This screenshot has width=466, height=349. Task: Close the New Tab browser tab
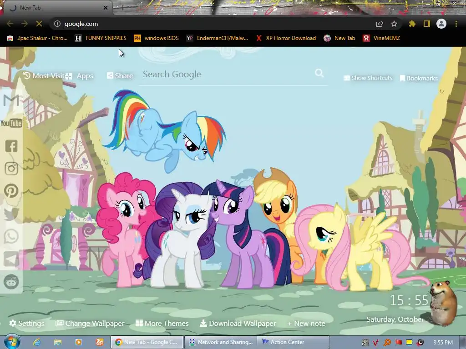pos(106,8)
